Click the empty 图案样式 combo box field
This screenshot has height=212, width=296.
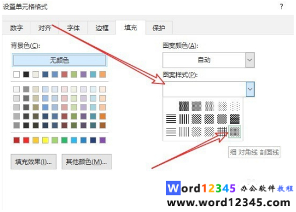204,89
